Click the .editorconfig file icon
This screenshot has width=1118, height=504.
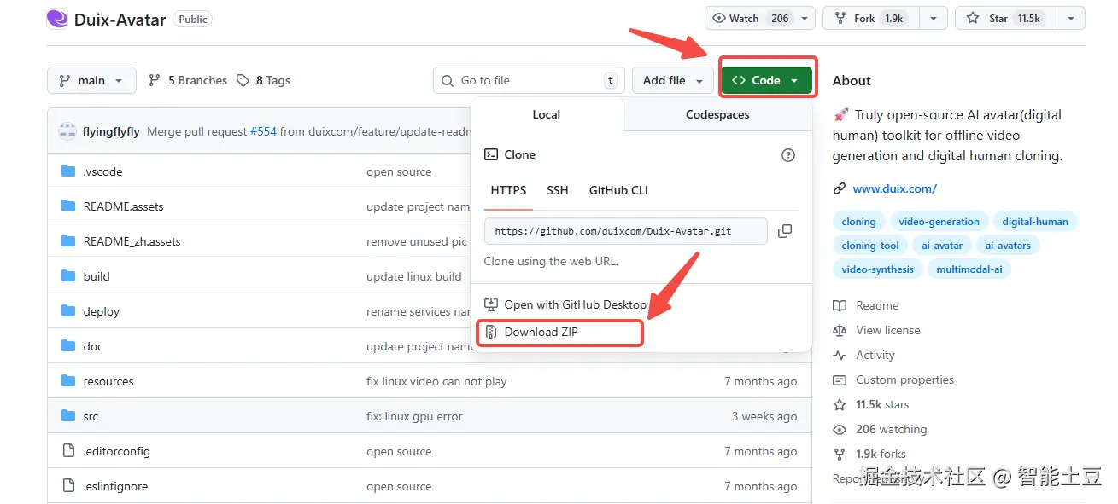point(68,451)
